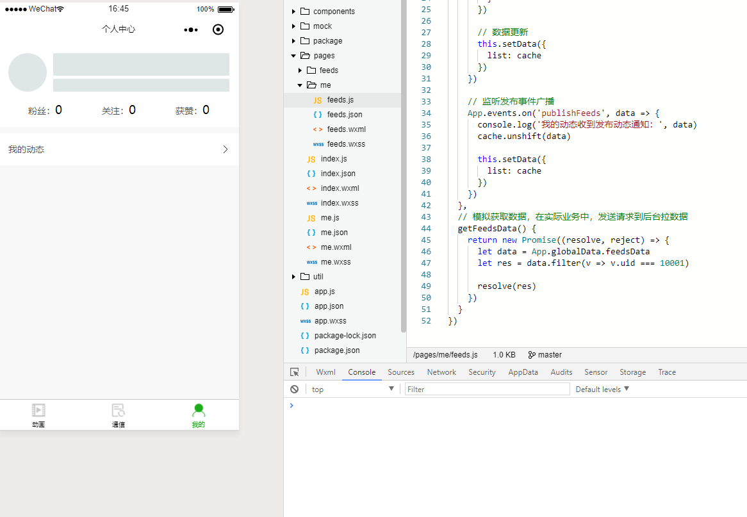747x517 pixels.
Task: Tap the 我的 tab bar icon
Action: pyautogui.click(x=199, y=411)
